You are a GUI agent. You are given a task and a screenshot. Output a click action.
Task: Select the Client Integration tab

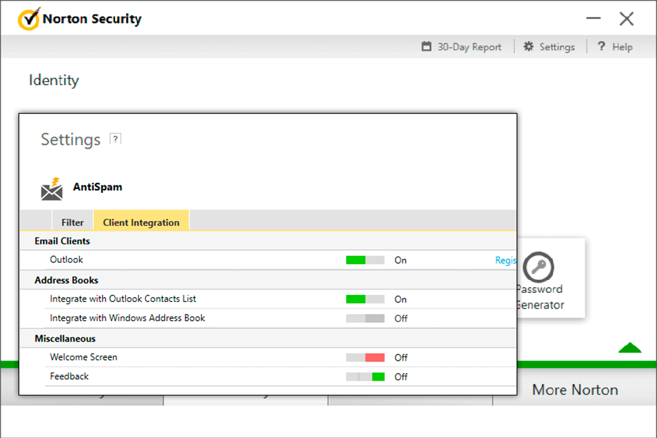coord(141,222)
